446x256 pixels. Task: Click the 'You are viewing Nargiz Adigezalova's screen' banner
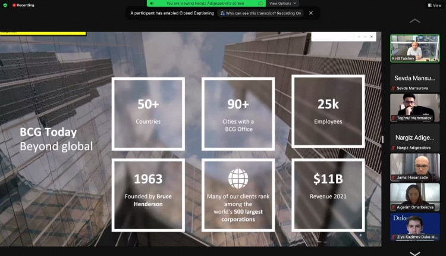point(205,4)
